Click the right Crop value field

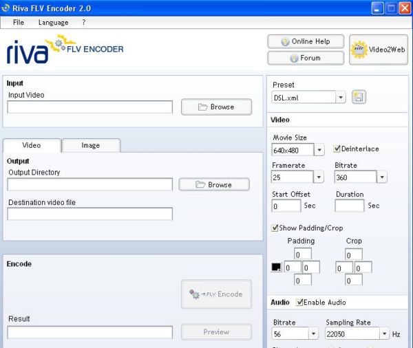[363, 268]
